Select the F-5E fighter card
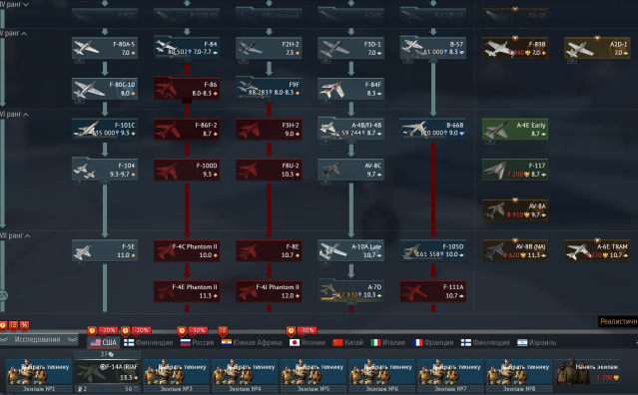 pyautogui.click(x=105, y=250)
